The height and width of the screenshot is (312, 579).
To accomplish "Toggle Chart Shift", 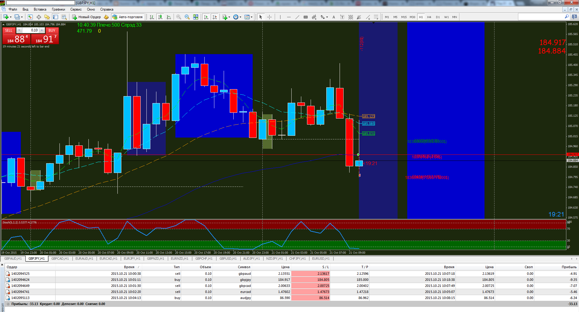I will pos(215,17).
